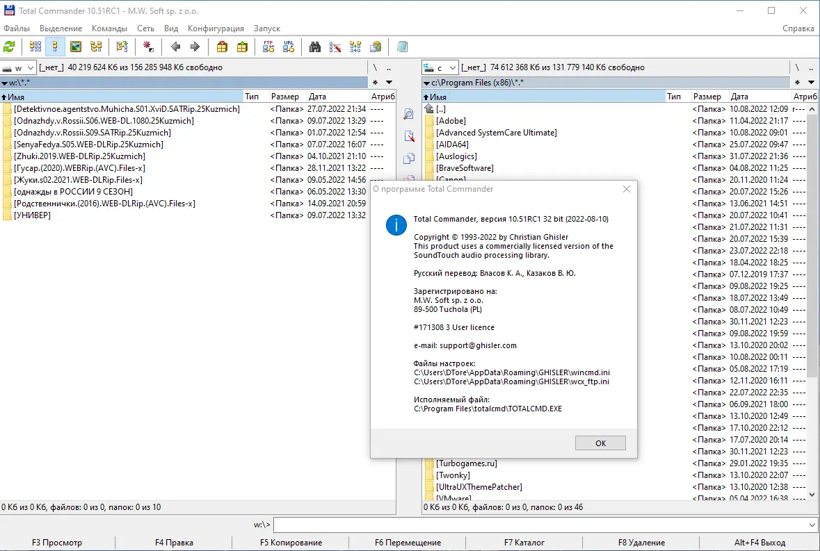Image resolution: width=820 pixels, height=551 pixels.
Task: Open the Файлы menu
Action: click(17, 28)
